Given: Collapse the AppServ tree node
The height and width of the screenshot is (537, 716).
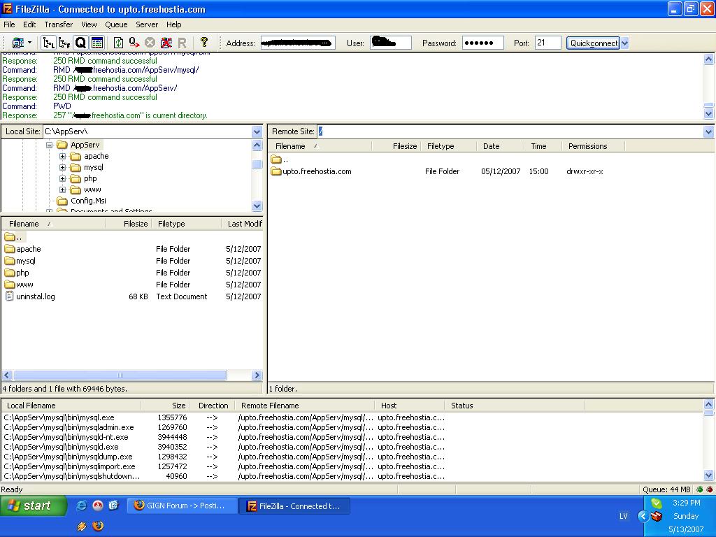Looking at the screenshot, I should pyautogui.click(x=50, y=145).
